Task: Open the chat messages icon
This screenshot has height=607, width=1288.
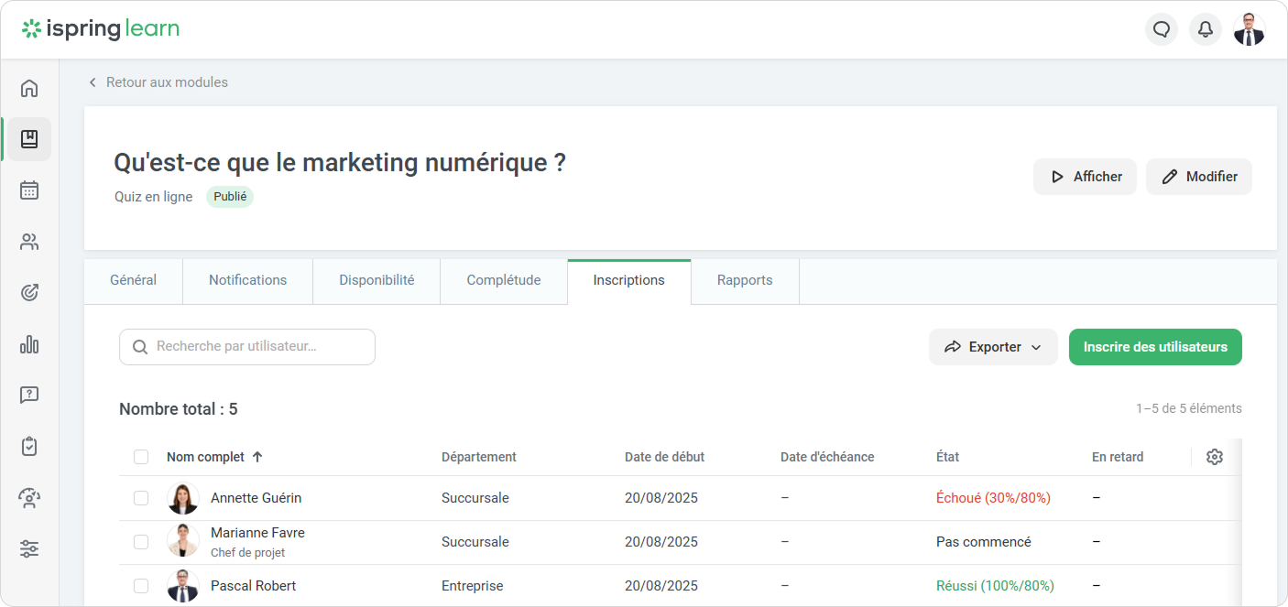Action: point(1162,29)
